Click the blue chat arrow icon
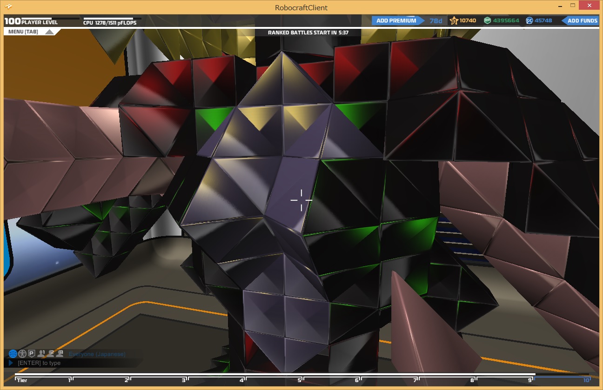 coord(11,363)
